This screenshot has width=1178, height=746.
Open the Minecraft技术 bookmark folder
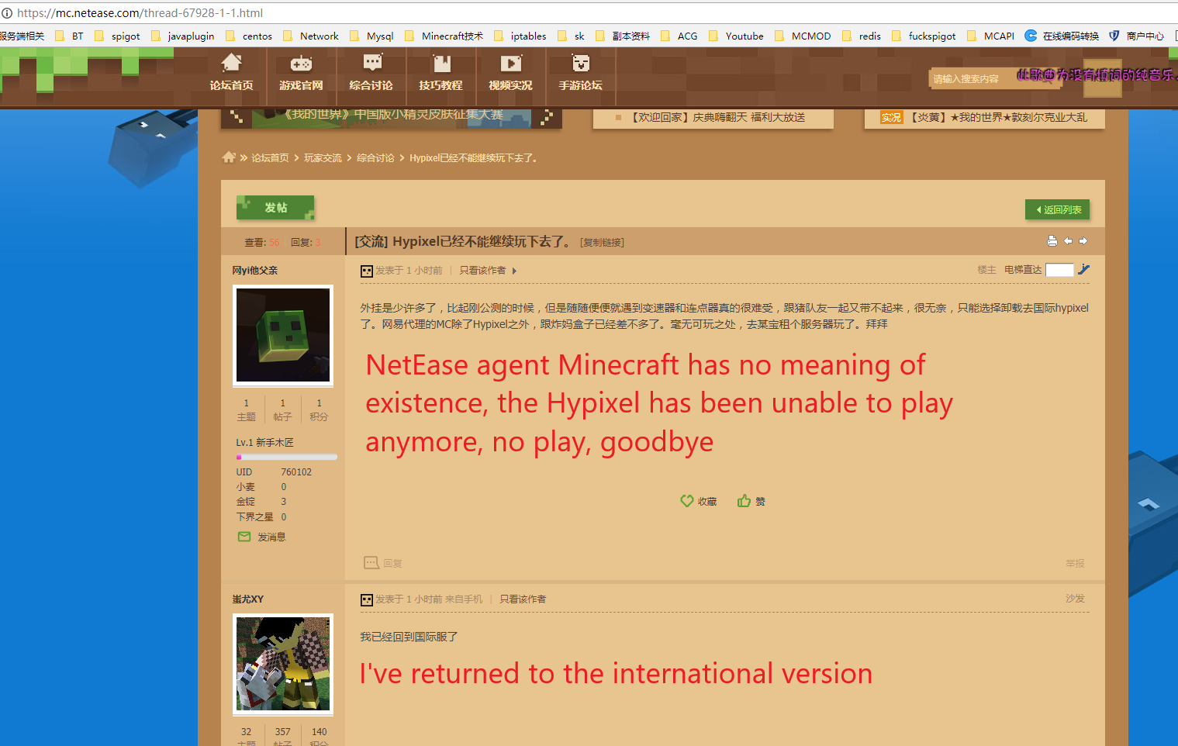(444, 36)
